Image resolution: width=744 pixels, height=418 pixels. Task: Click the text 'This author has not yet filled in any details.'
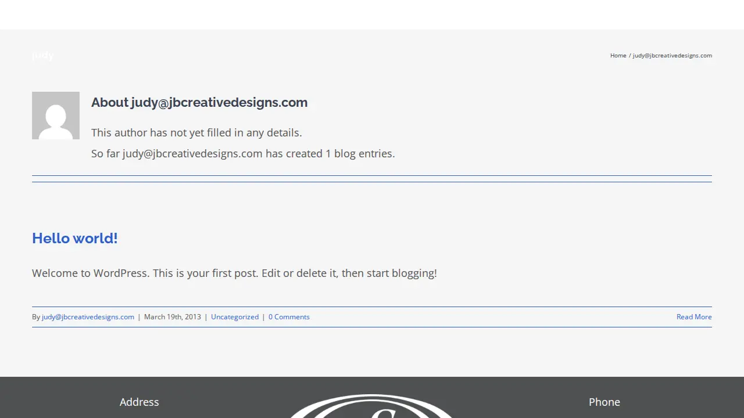(x=196, y=133)
